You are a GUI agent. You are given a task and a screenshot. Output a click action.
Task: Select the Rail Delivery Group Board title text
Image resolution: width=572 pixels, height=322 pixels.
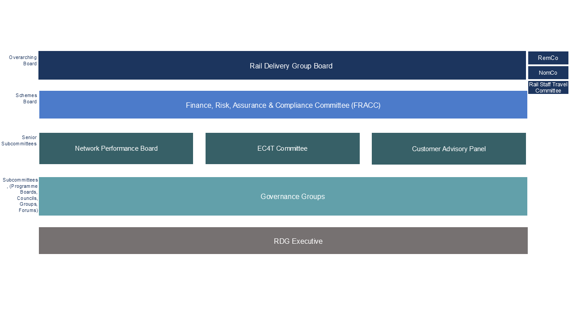pyautogui.click(x=291, y=66)
